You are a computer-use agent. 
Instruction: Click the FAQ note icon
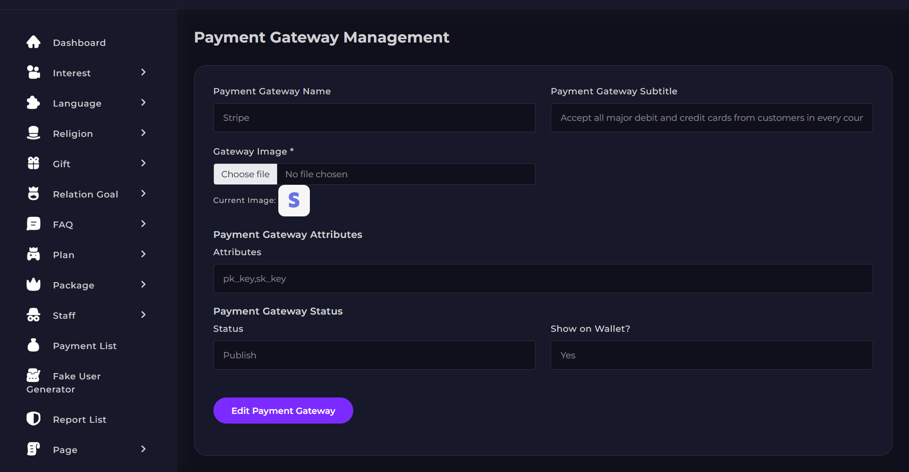coord(33,224)
